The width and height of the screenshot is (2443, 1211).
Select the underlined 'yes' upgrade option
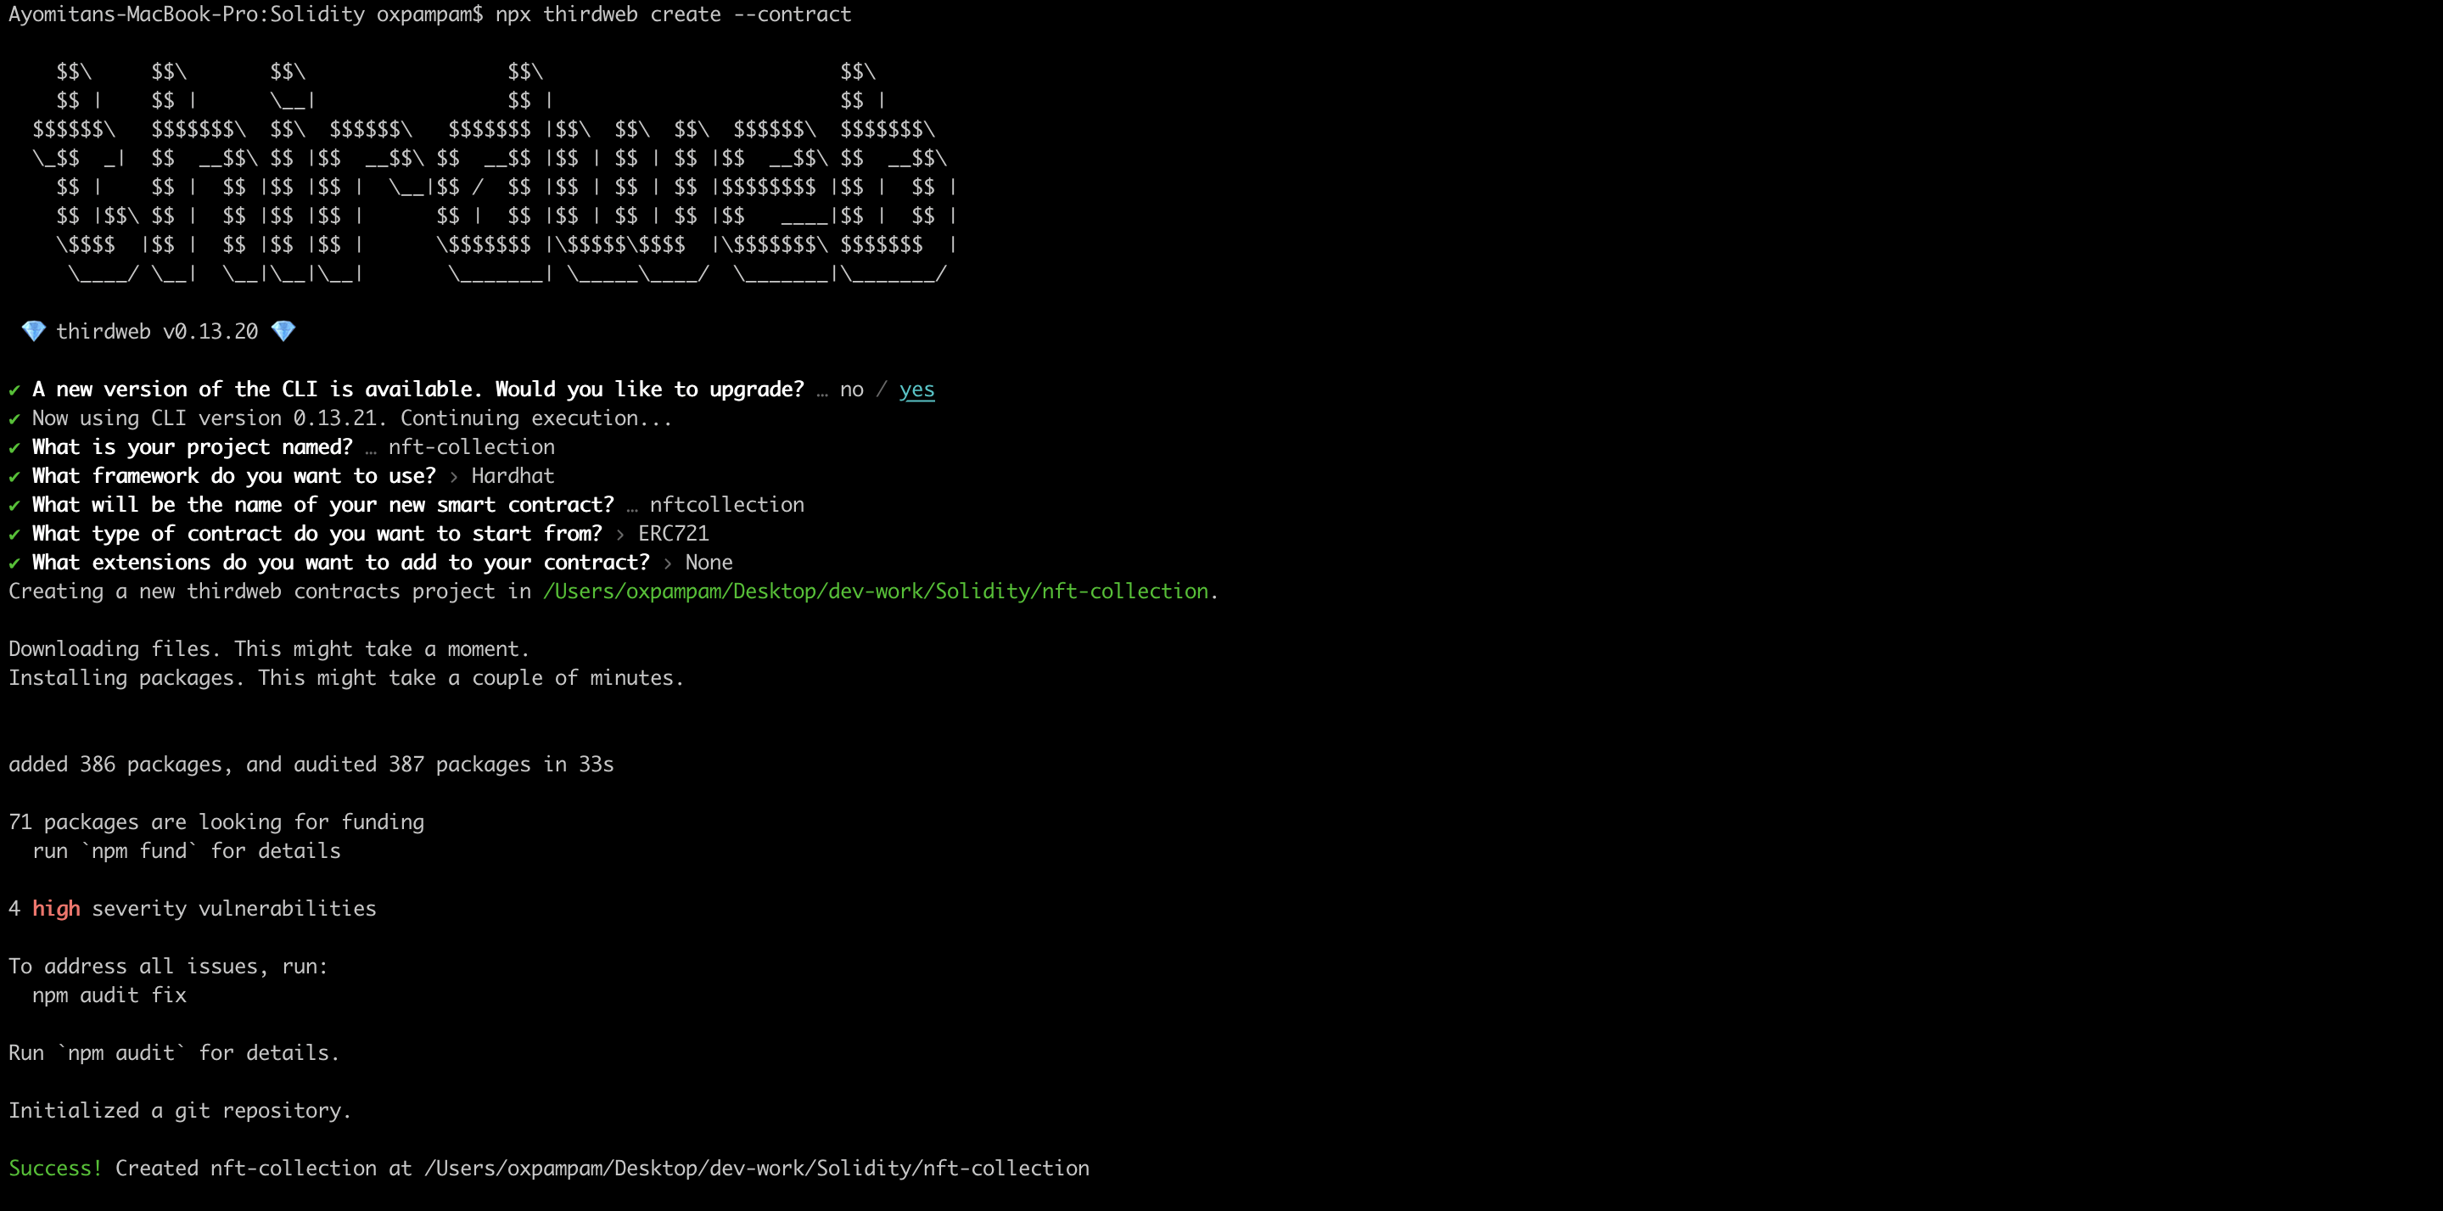point(916,390)
